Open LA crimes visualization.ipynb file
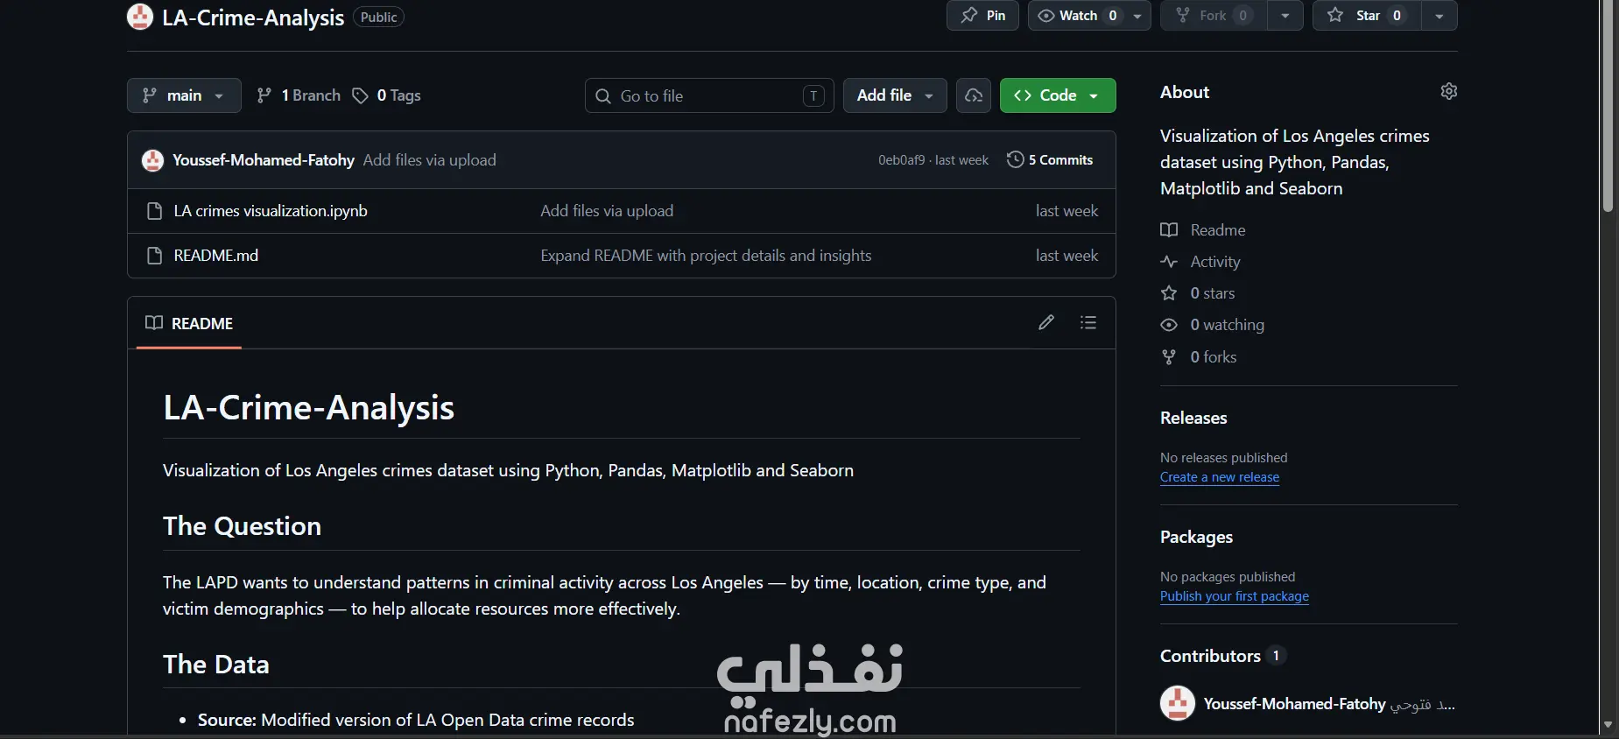Image resolution: width=1619 pixels, height=739 pixels. pos(271,211)
